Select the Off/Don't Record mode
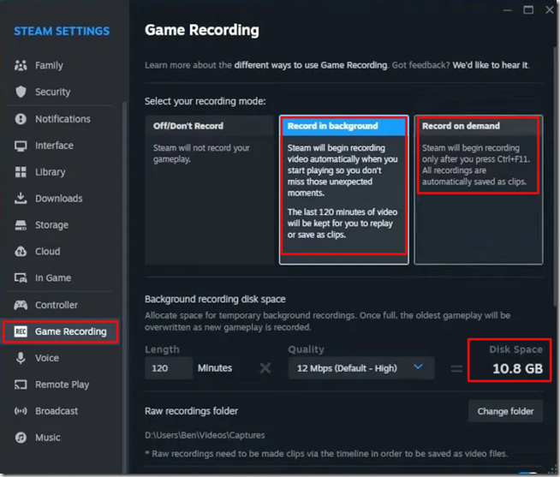560x477 pixels. coord(209,188)
